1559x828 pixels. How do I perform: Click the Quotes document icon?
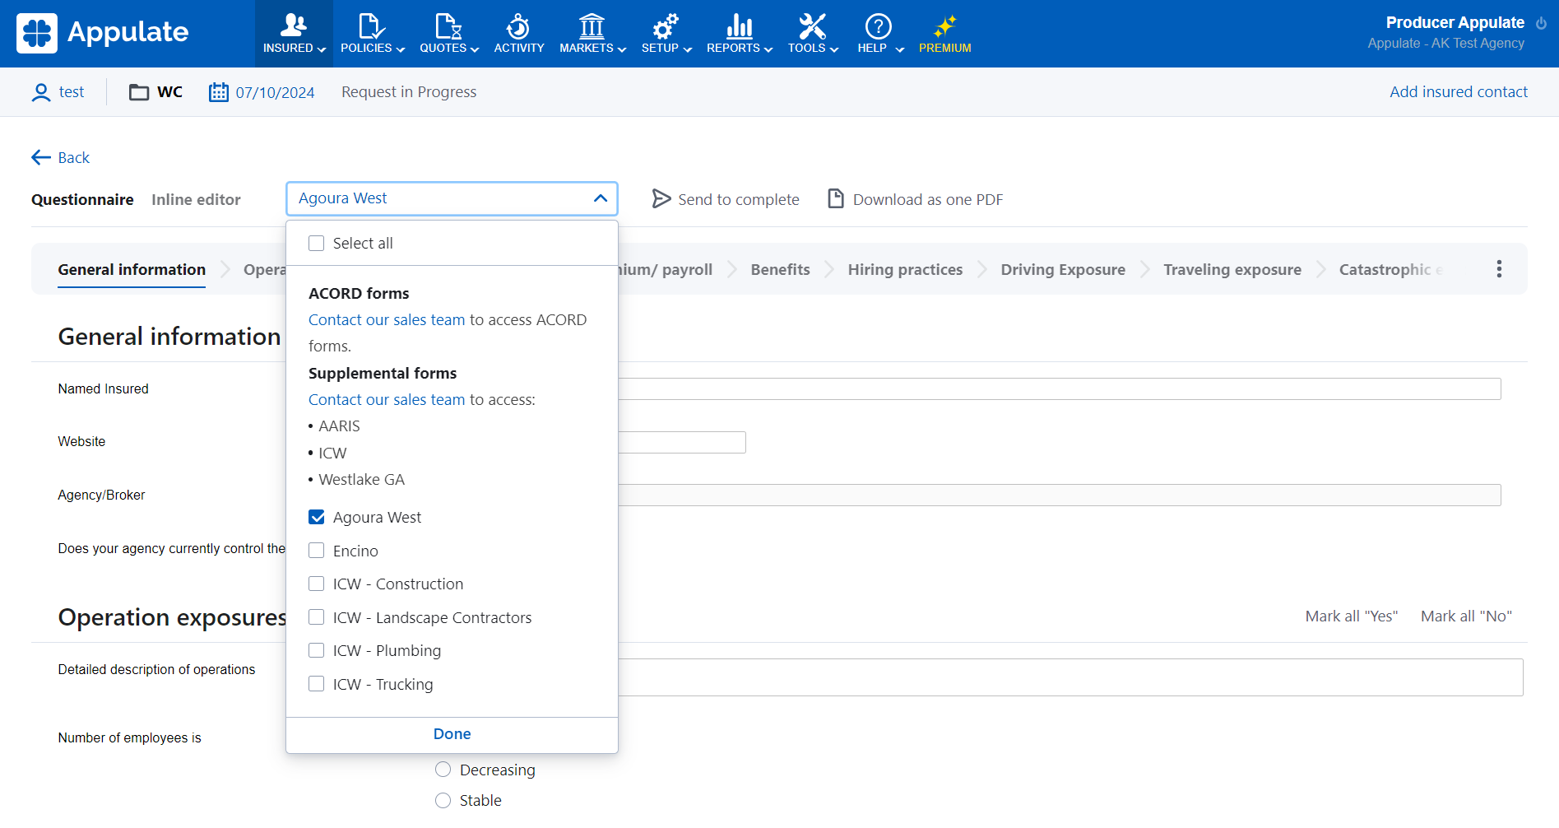[448, 26]
